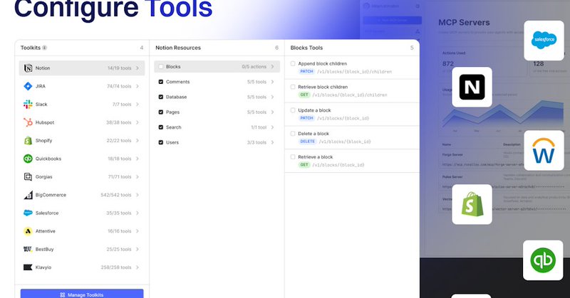Click the GET badge for Retrieve a block
570x298 pixels.
click(x=304, y=165)
